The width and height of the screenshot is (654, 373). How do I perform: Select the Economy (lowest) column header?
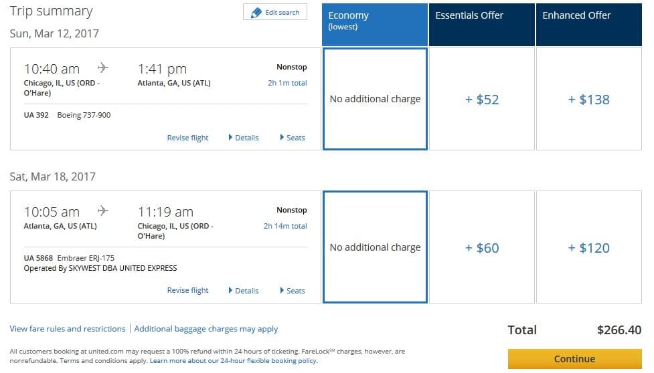(x=375, y=25)
